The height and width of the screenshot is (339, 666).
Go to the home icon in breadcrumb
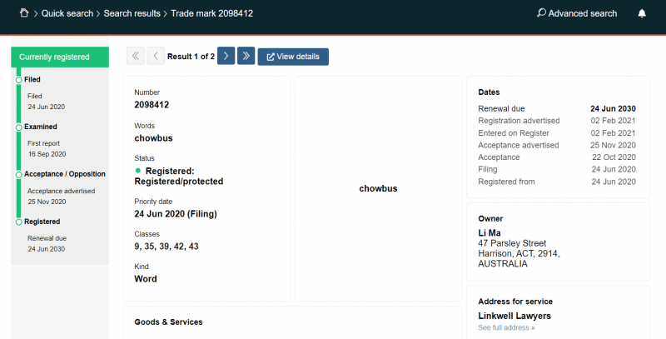point(24,13)
